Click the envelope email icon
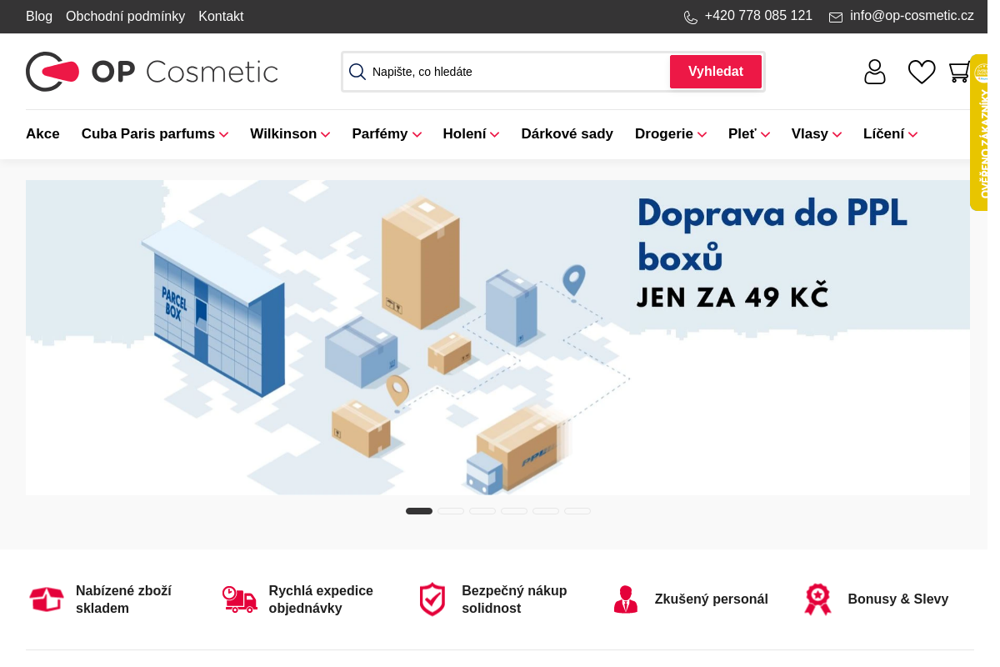The image size is (1000, 667). 836,17
